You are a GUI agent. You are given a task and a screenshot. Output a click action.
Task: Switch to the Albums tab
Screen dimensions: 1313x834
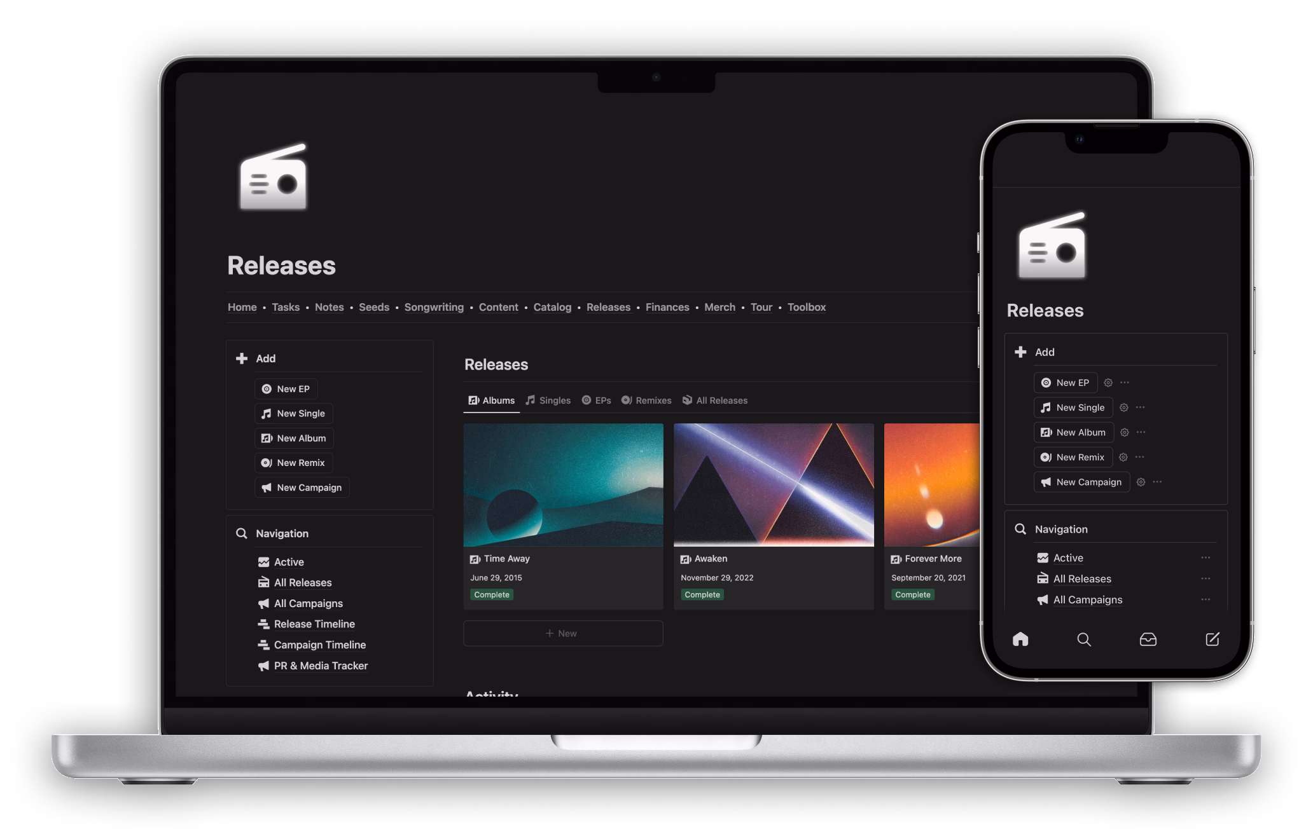[x=492, y=400]
